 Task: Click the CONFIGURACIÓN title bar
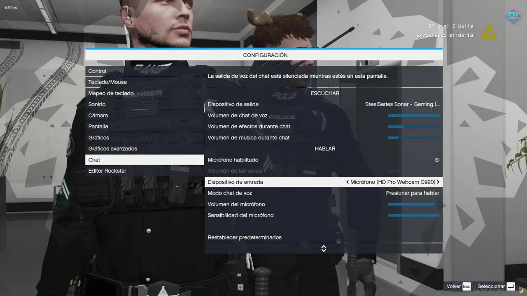pos(264,55)
